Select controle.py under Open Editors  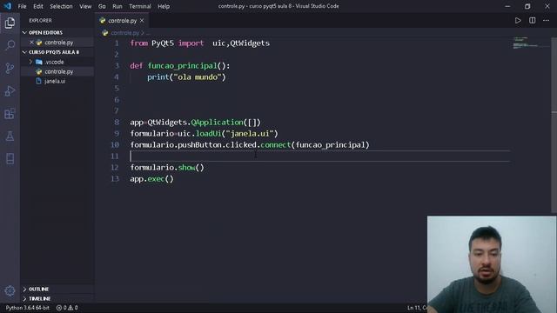(x=58, y=43)
